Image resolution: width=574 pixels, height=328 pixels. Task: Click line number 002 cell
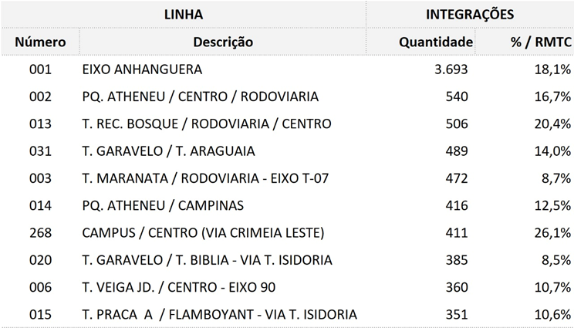40,96
